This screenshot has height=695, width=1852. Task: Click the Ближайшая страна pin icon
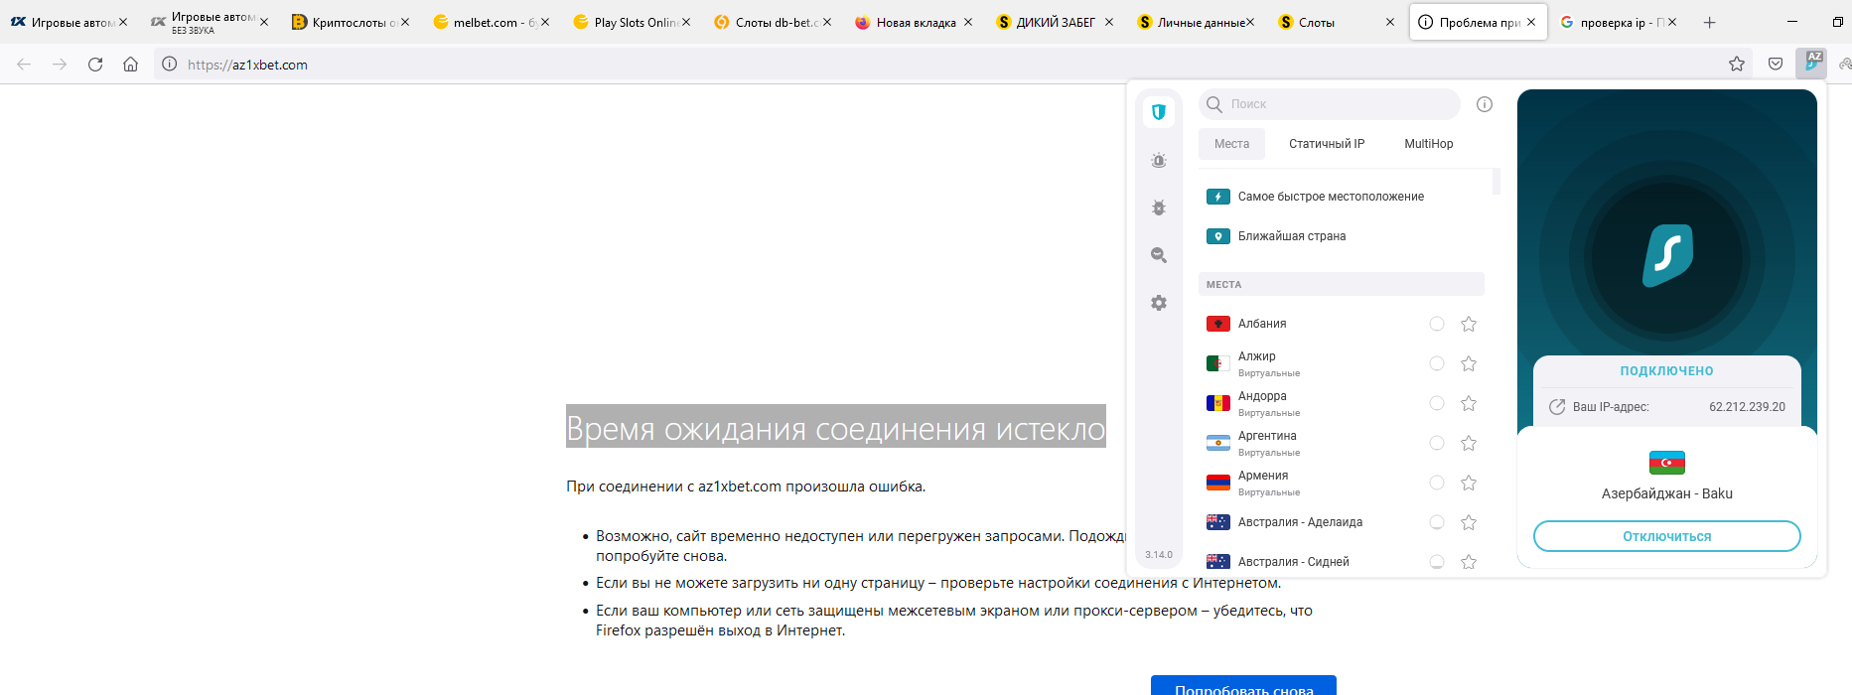click(1218, 236)
